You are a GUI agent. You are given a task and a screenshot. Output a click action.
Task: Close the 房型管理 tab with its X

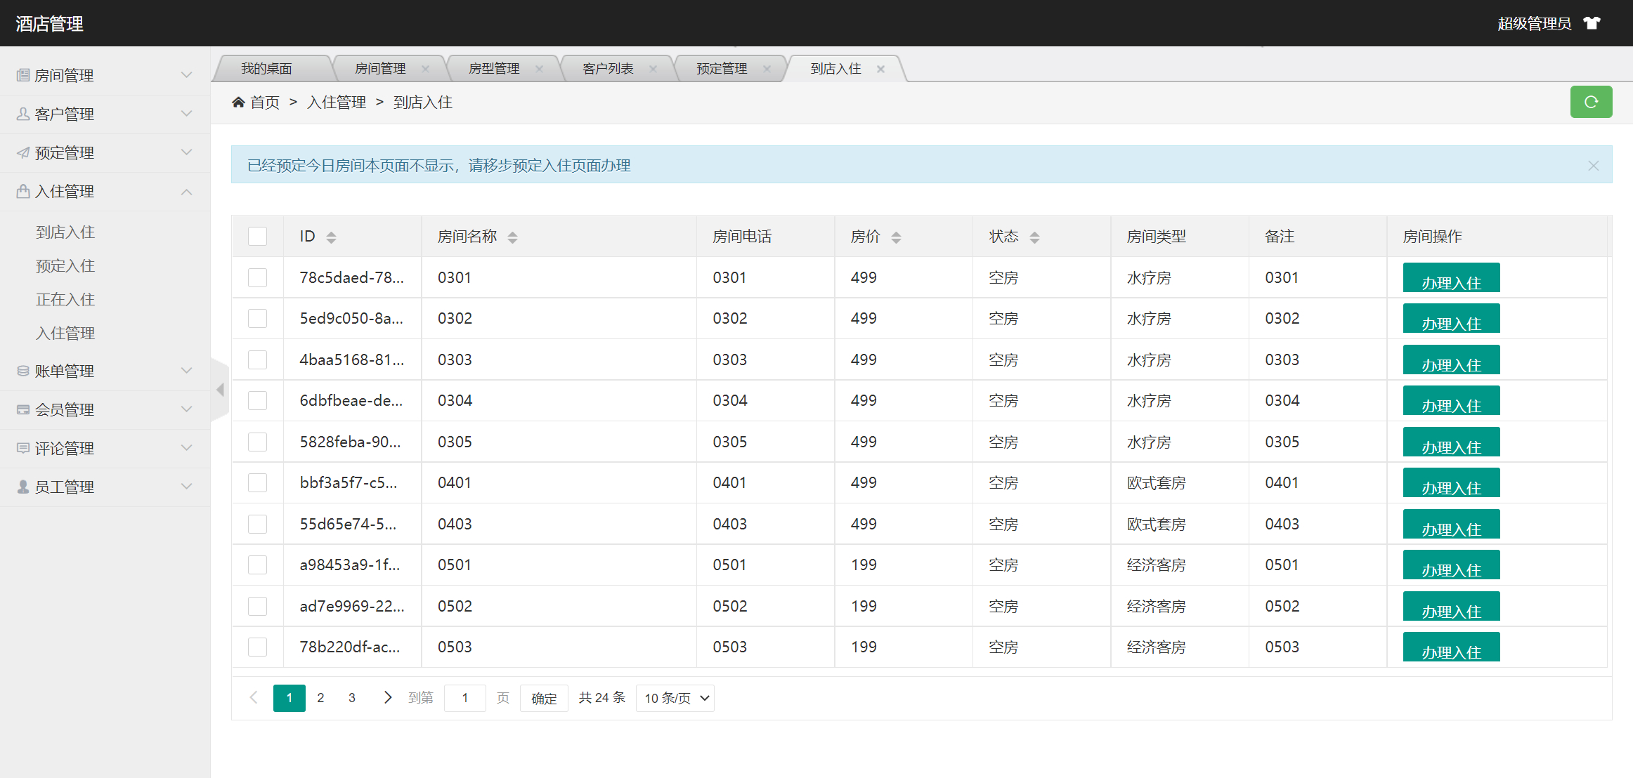(539, 69)
